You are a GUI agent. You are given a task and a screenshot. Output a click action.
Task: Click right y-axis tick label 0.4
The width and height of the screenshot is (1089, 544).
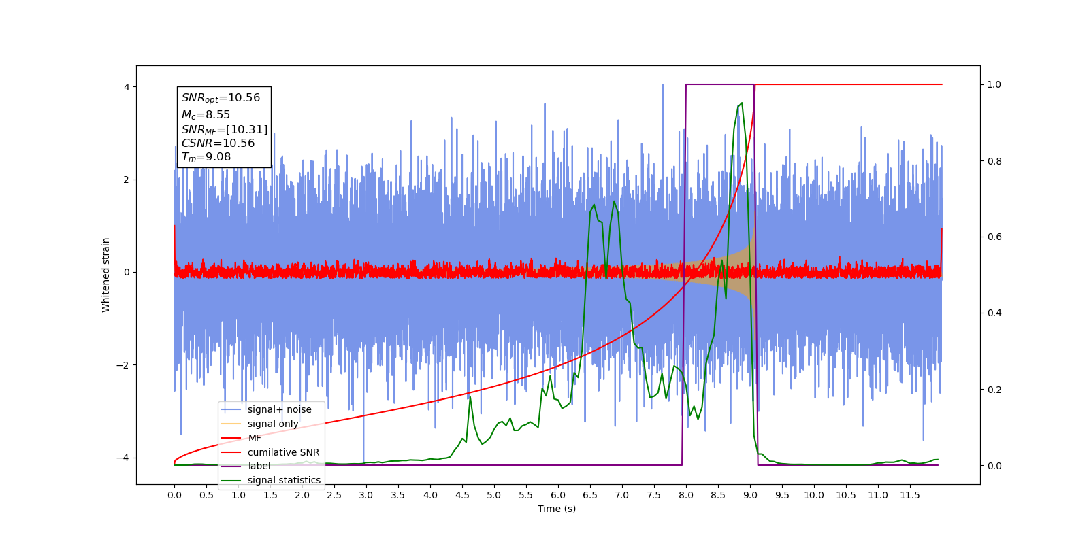994,313
